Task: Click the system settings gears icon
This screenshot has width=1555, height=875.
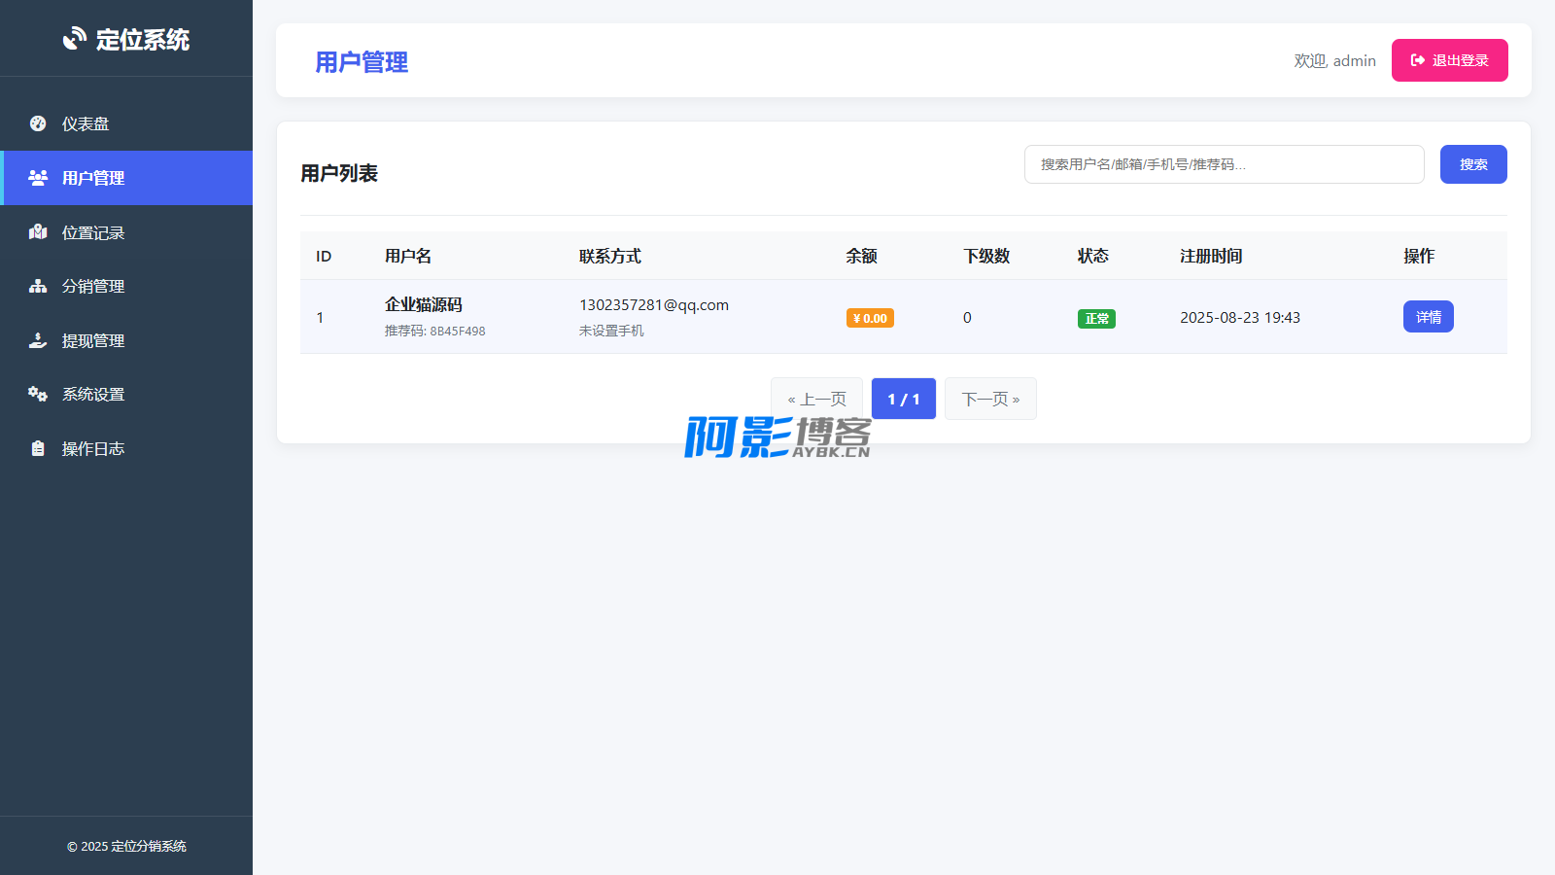Action: [38, 394]
